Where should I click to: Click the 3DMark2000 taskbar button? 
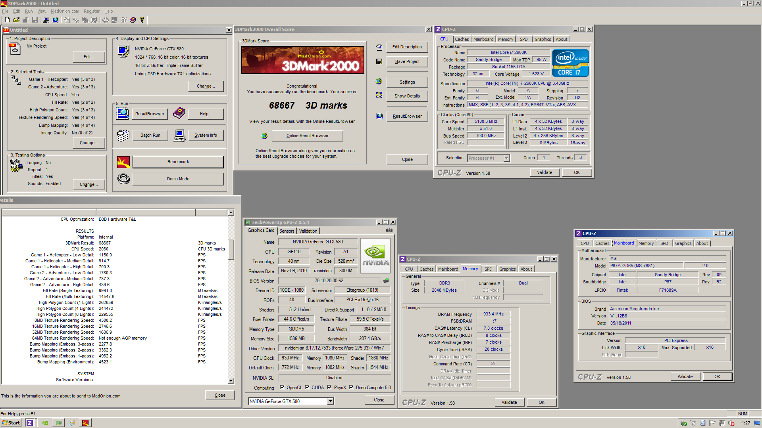(85, 423)
